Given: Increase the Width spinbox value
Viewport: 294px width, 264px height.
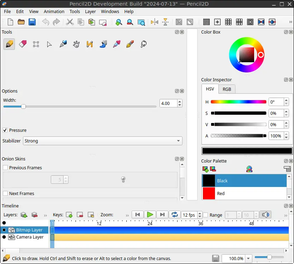Looking at the screenshot, I should tap(180, 101).
